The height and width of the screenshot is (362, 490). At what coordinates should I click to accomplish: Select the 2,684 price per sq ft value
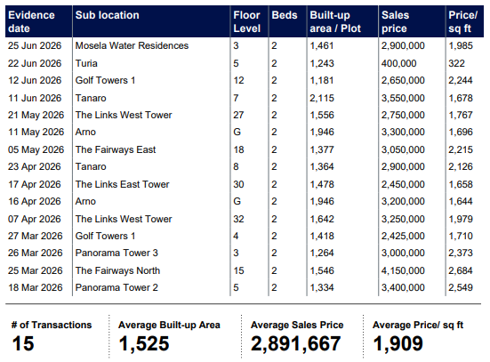(x=461, y=270)
